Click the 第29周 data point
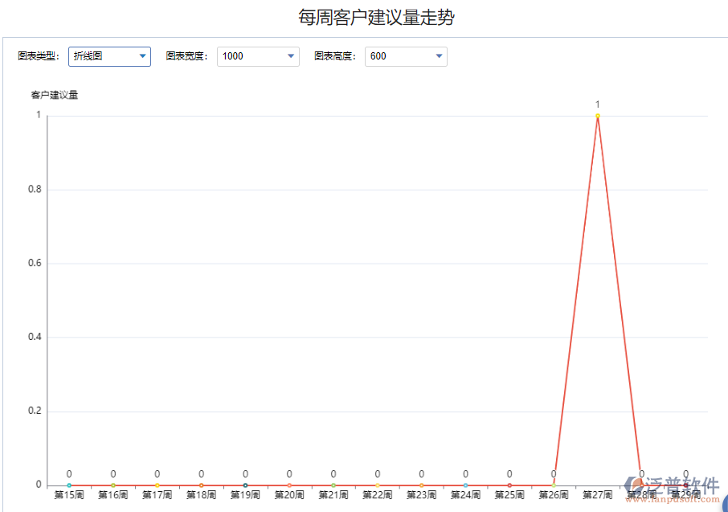Image resolution: width=728 pixels, height=512 pixels. pyautogui.click(x=685, y=483)
